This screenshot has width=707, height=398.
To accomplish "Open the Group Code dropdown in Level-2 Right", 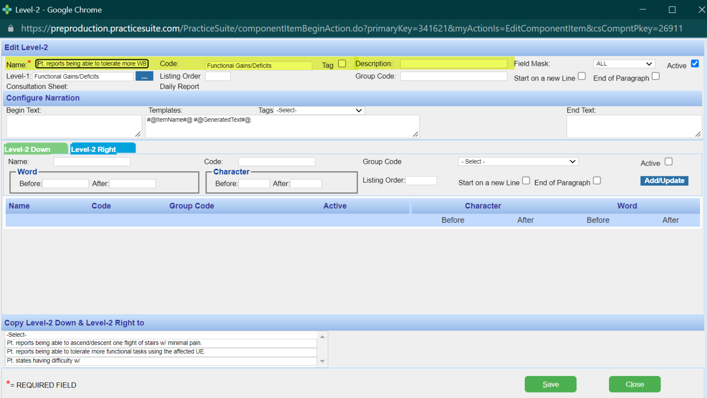I will (x=517, y=161).
